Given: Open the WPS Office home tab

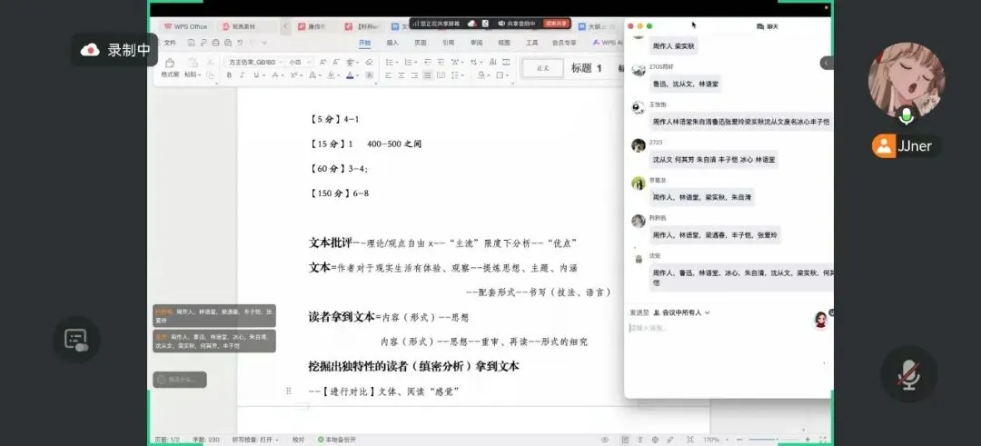Looking at the screenshot, I should click(x=186, y=26).
